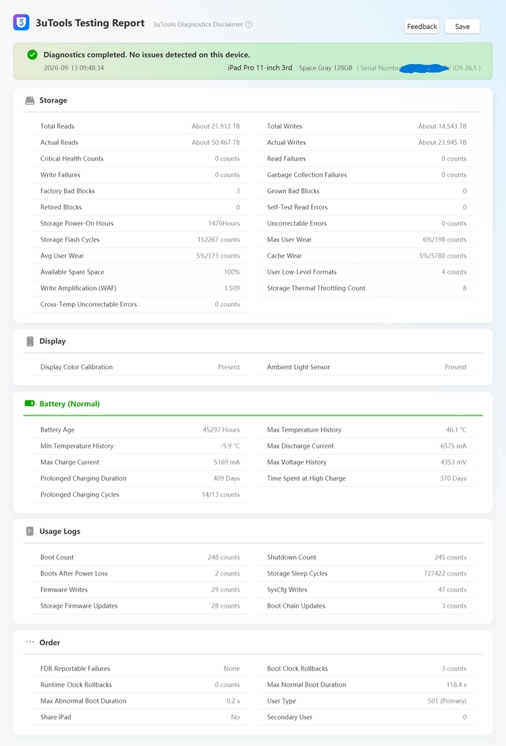Click the Display section phone icon
The height and width of the screenshot is (746, 506).
tap(30, 341)
